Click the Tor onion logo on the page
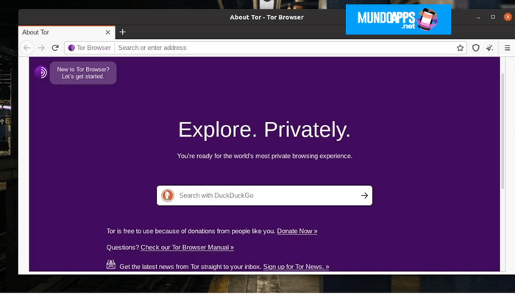This screenshot has height=294, width=515. [40, 72]
